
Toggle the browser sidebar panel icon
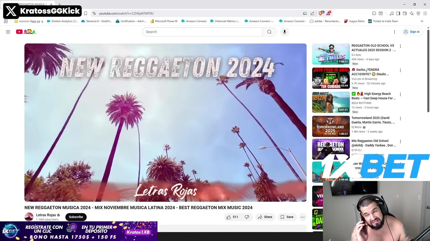(x=398, y=13)
